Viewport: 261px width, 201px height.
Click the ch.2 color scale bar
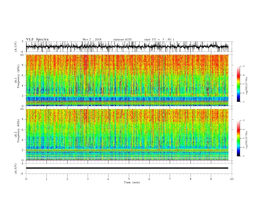tap(238, 138)
